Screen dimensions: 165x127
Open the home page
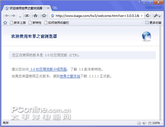coord(35,16)
